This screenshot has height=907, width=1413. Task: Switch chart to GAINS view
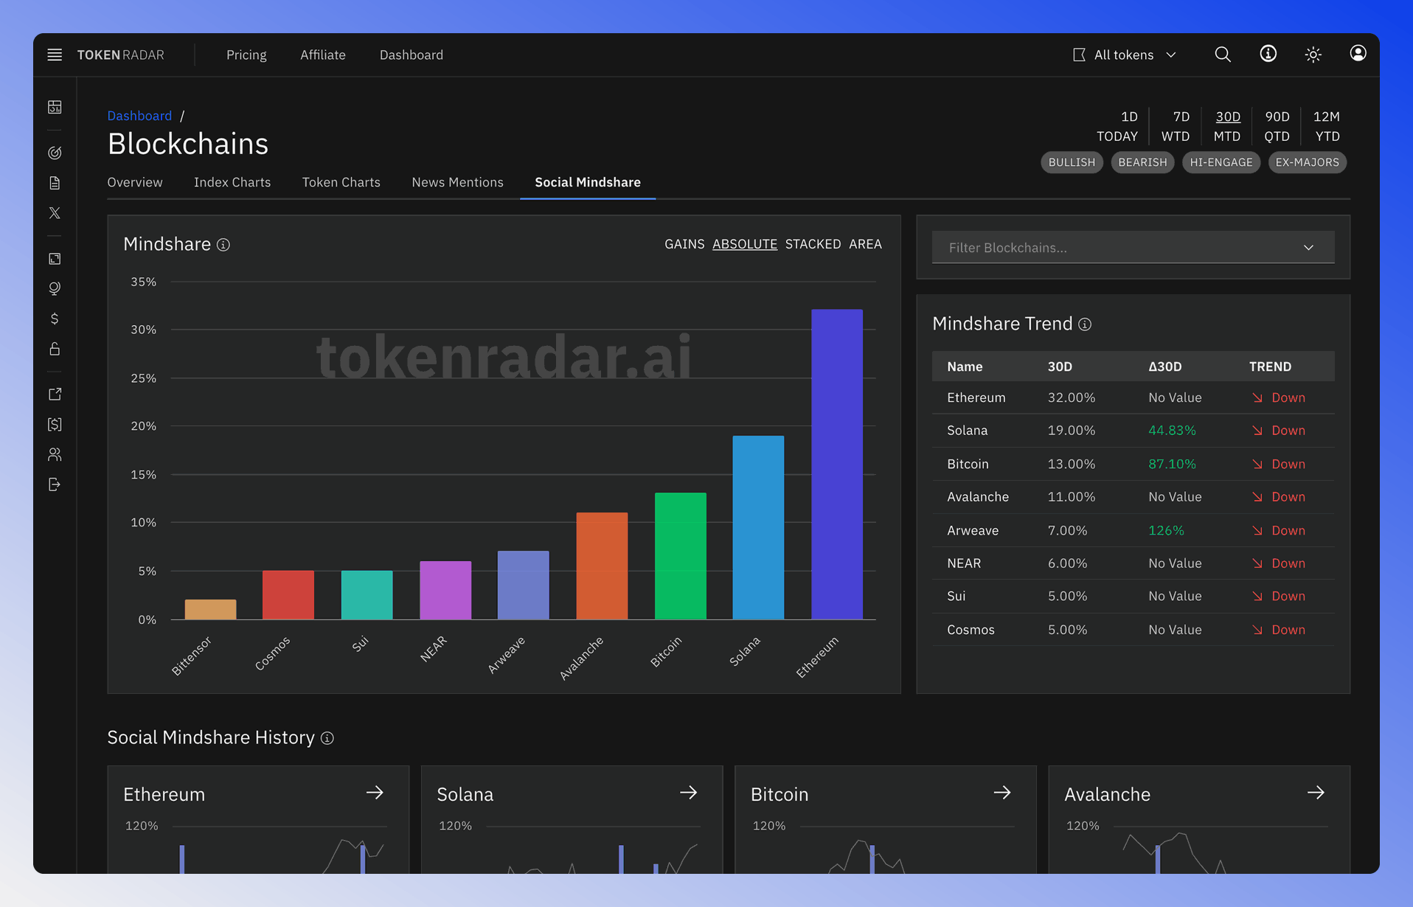(x=684, y=244)
